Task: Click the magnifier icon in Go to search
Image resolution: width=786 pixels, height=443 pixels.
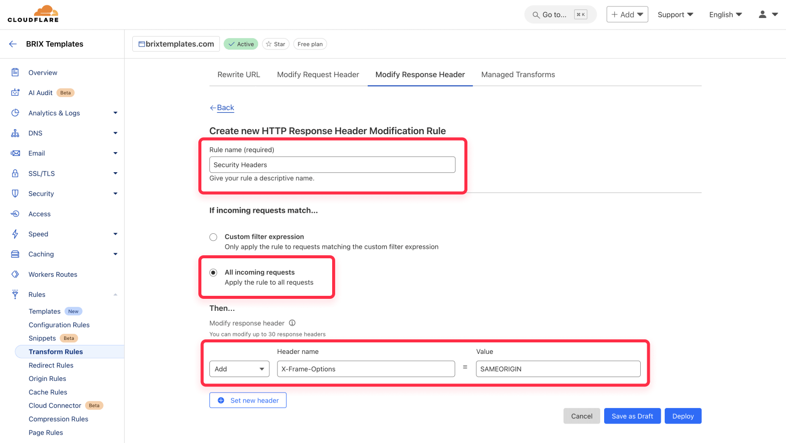Action: click(x=536, y=15)
